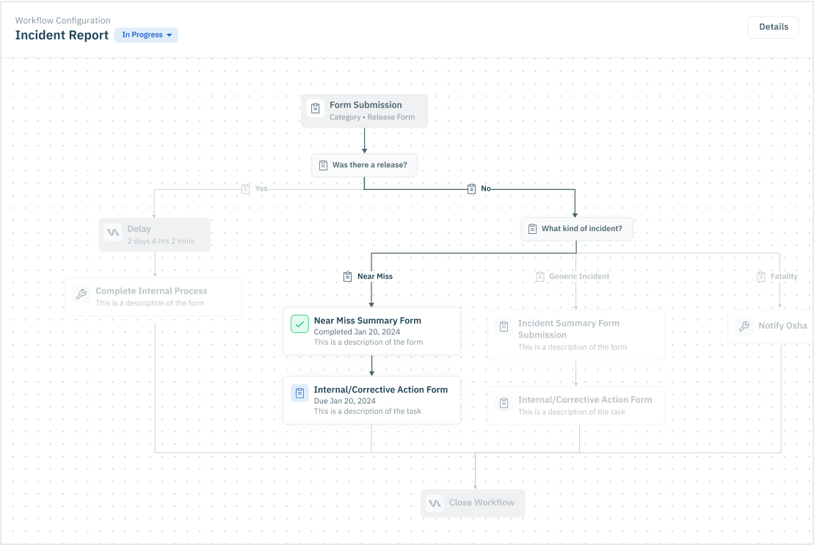The width and height of the screenshot is (814, 545).
Task: Select the Notify Osha label
Action: tap(782, 326)
